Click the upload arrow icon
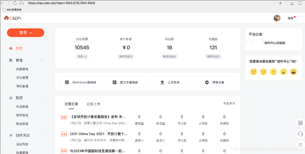This screenshot has width=305, height=154. pyautogui.click(x=162, y=83)
